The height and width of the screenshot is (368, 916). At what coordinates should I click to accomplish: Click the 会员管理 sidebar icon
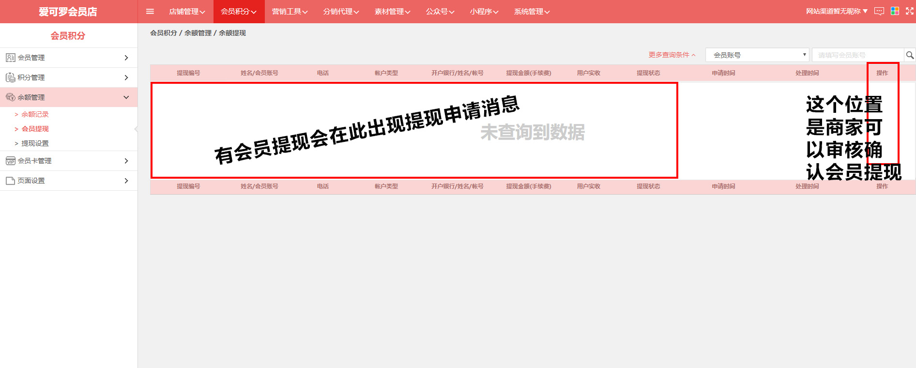point(10,58)
